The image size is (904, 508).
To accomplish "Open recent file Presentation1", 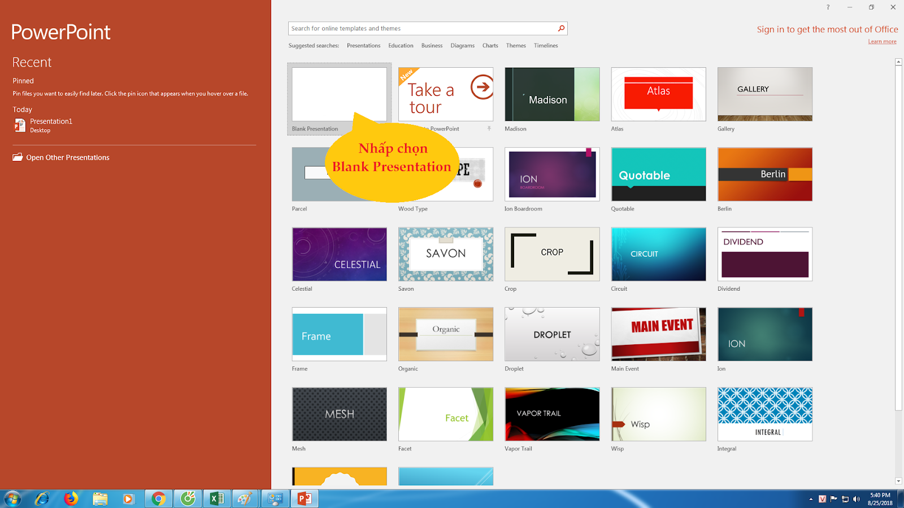I will click(51, 125).
